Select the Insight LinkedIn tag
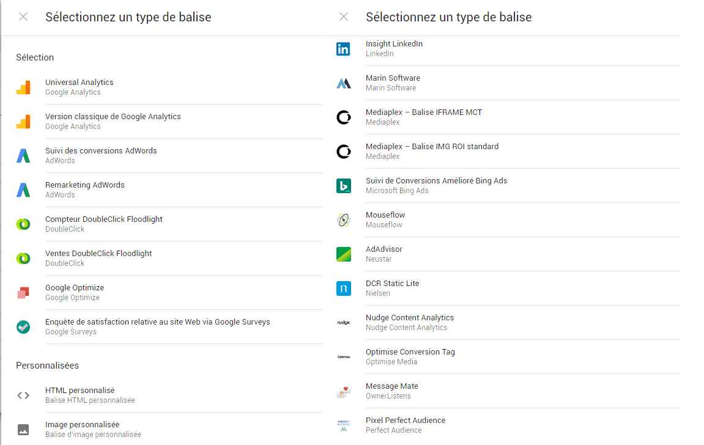The height and width of the screenshot is (445, 704). 508,48
